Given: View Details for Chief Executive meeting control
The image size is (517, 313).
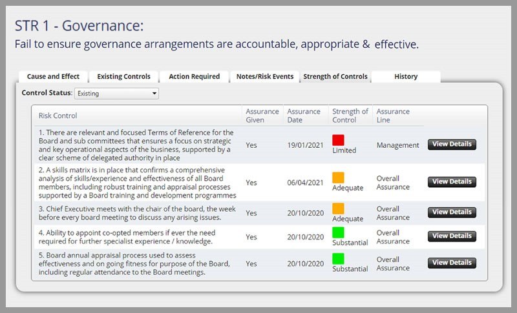Looking at the screenshot, I should 452,212.
